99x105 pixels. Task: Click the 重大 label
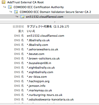[21, 31]
